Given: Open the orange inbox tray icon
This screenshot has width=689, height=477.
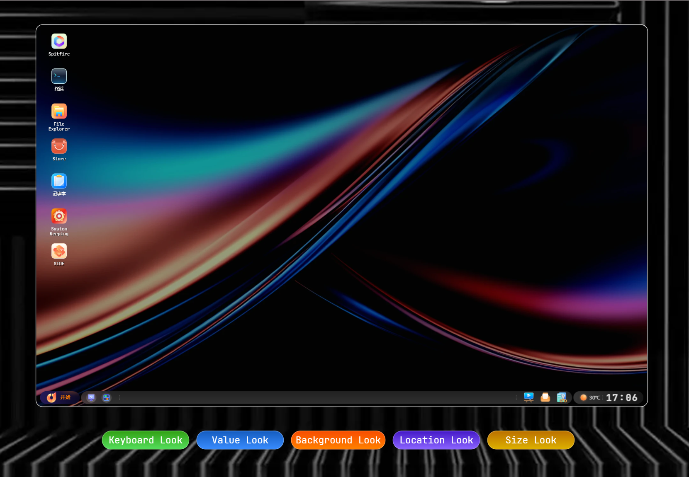Looking at the screenshot, I should tap(545, 397).
